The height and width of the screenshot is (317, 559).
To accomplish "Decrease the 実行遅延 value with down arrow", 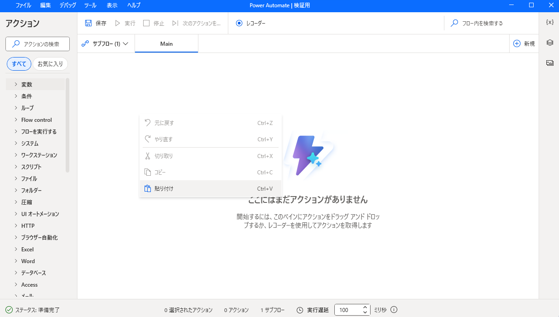I will (365, 312).
